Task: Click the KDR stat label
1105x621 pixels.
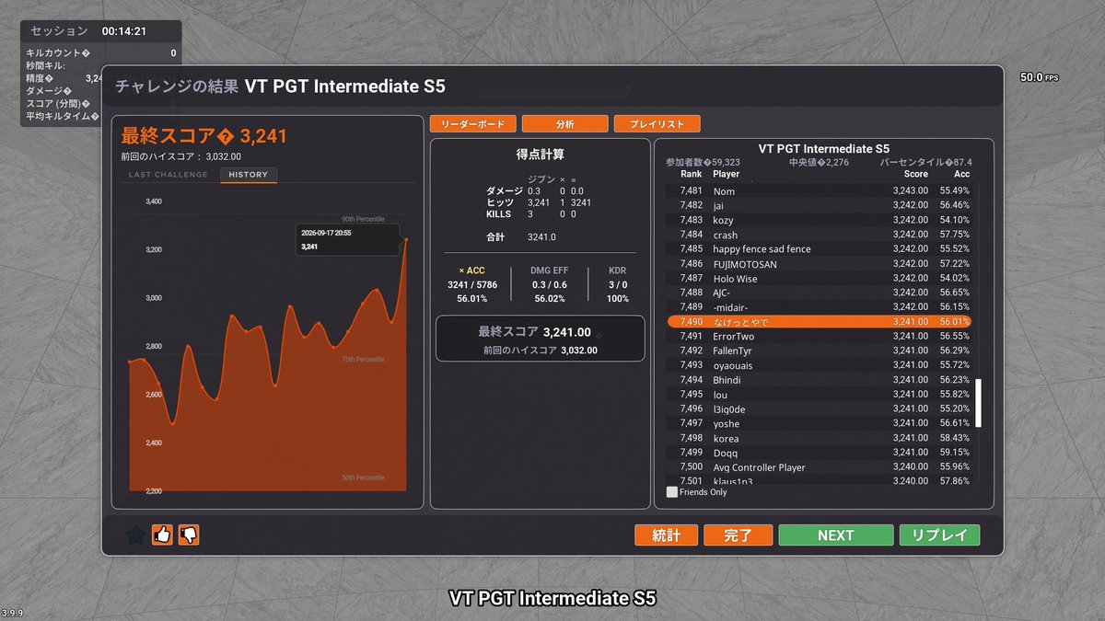Action: pos(617,270)
